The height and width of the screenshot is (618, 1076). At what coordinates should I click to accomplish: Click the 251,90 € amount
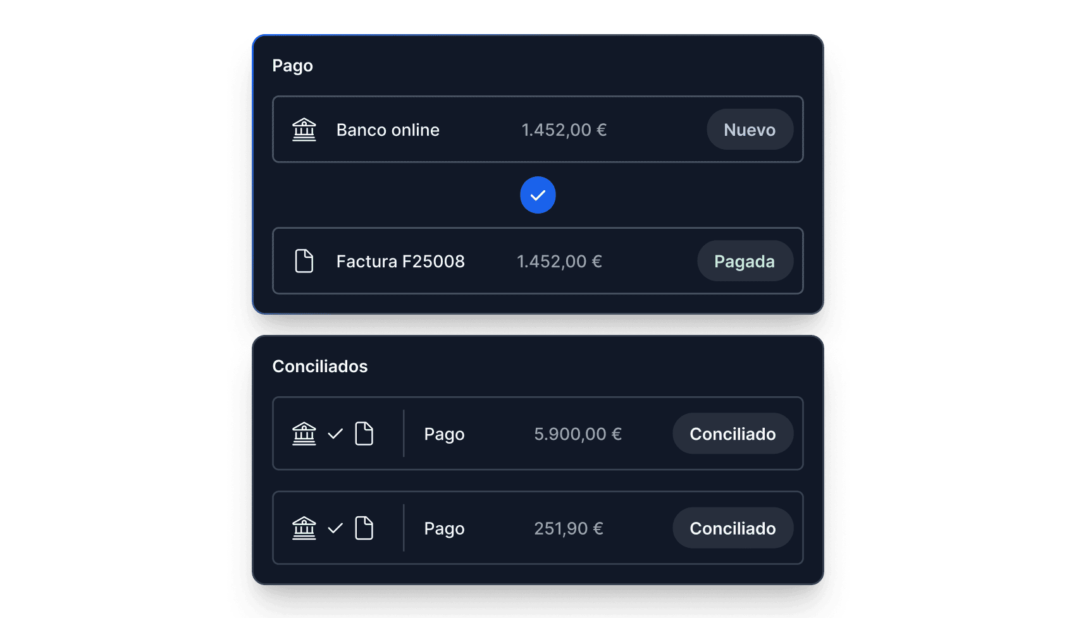click(x=568, y=528)
